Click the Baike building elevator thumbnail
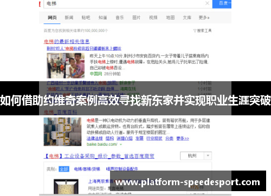The height and width of the screenshot is (196, 271). coord(62,132)
